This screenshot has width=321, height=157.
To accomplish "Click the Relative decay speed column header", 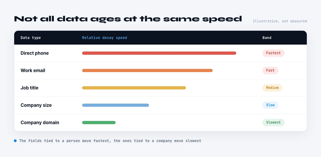I will coord(105,38).
